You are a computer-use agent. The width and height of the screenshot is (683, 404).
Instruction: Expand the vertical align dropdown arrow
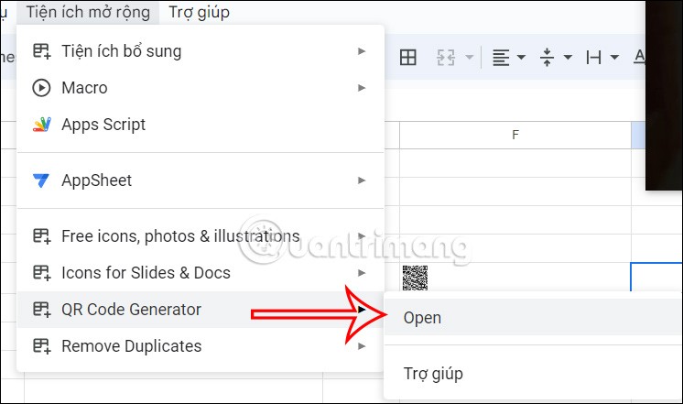point(568,57)
